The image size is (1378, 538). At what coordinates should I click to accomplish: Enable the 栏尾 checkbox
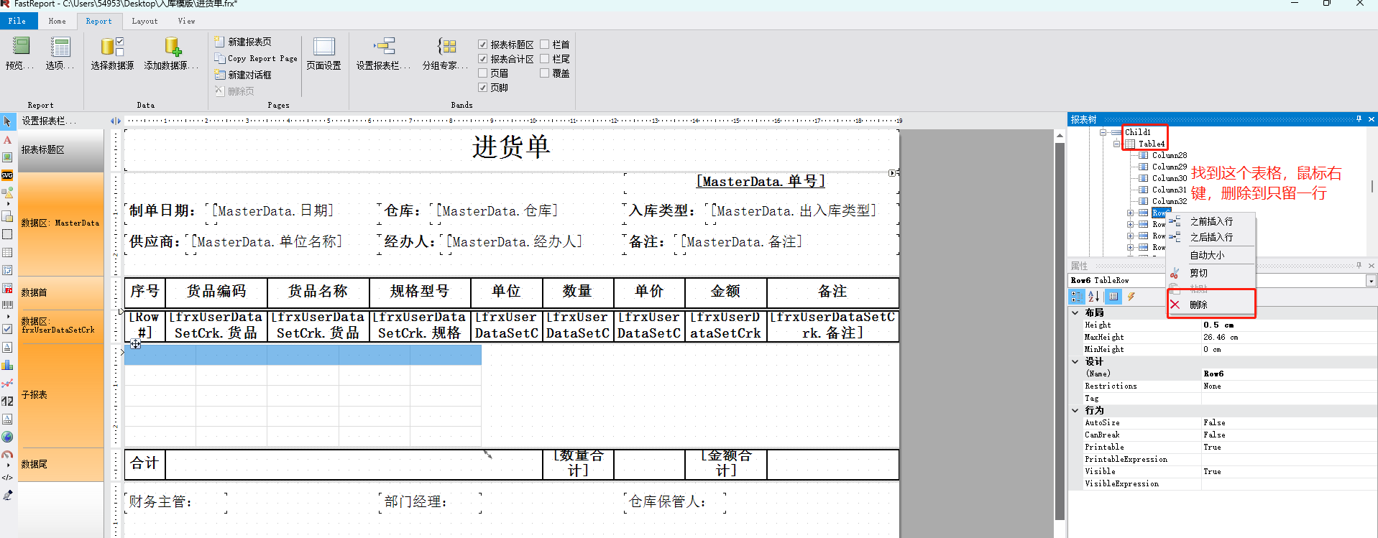tap(545, 59)
